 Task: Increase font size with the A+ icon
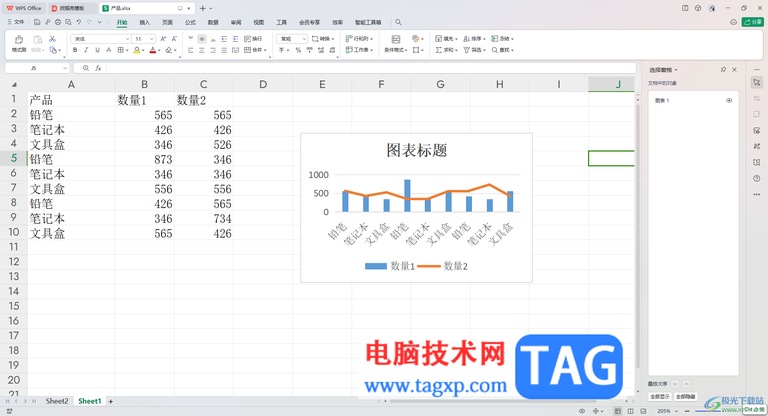[163, 39]
